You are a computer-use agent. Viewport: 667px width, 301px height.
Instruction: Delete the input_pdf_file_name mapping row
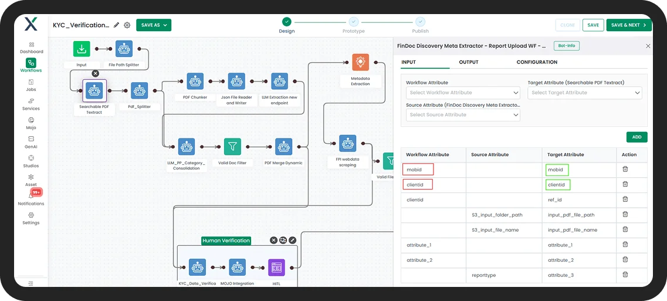625,229
